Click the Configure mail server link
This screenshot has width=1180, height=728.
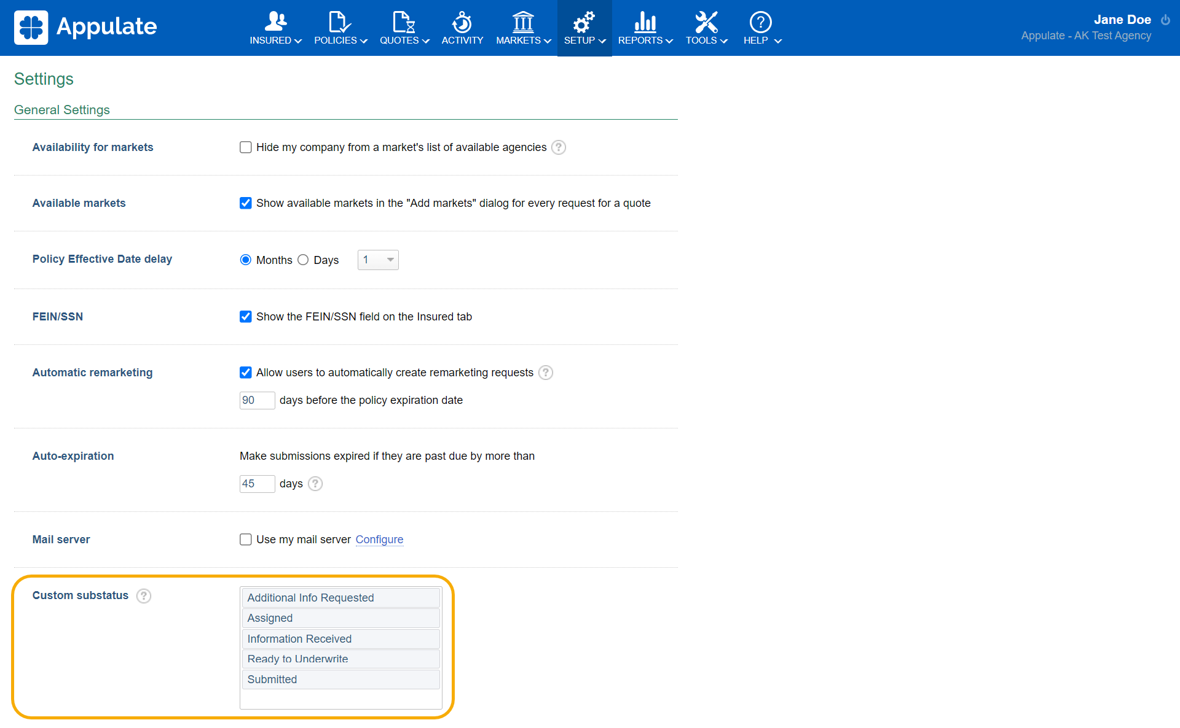point(379,540)
